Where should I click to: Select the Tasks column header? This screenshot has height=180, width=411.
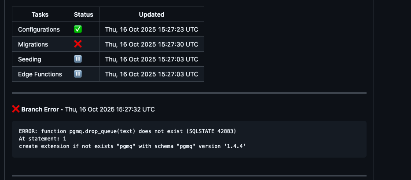click(x=40, y=14)
